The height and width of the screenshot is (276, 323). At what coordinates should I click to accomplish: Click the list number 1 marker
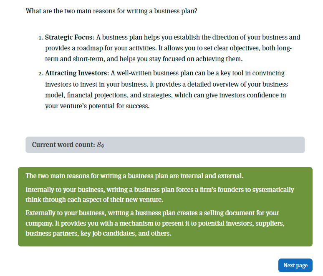click(x=40, y=38)
